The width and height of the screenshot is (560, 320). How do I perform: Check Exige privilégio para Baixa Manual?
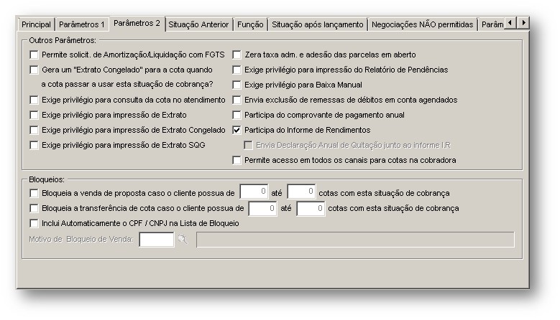coord(237,85)
